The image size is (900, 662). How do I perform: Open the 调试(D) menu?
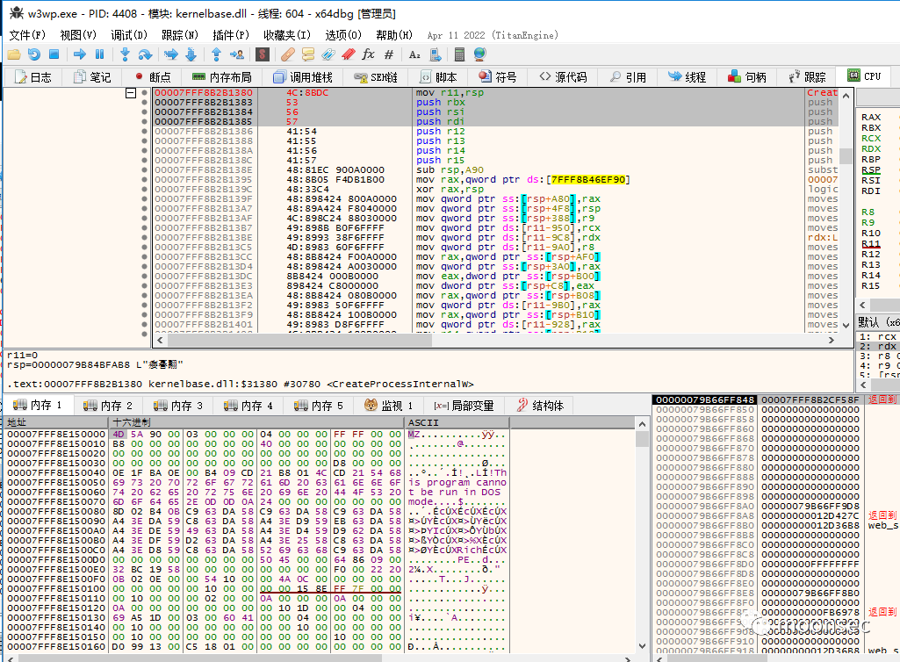coord(129,35)
